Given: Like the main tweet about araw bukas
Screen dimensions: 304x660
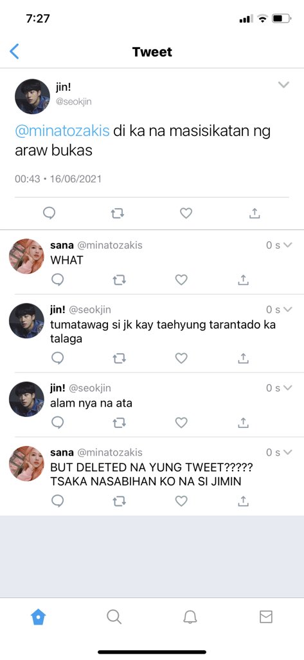Looking at the screenshot, I should [x=186, y=213].
